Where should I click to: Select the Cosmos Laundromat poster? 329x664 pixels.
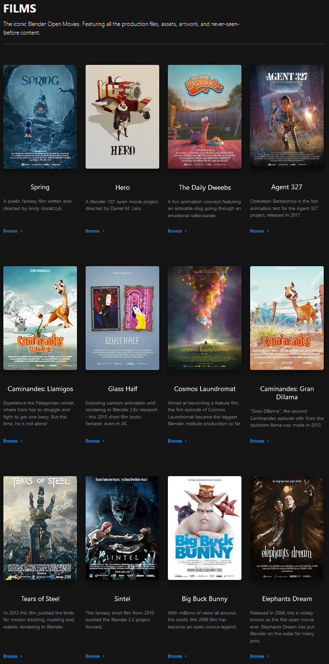[204, 318]
